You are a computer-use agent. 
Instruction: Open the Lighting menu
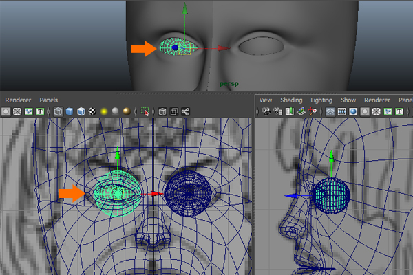[x=321, y=100]
